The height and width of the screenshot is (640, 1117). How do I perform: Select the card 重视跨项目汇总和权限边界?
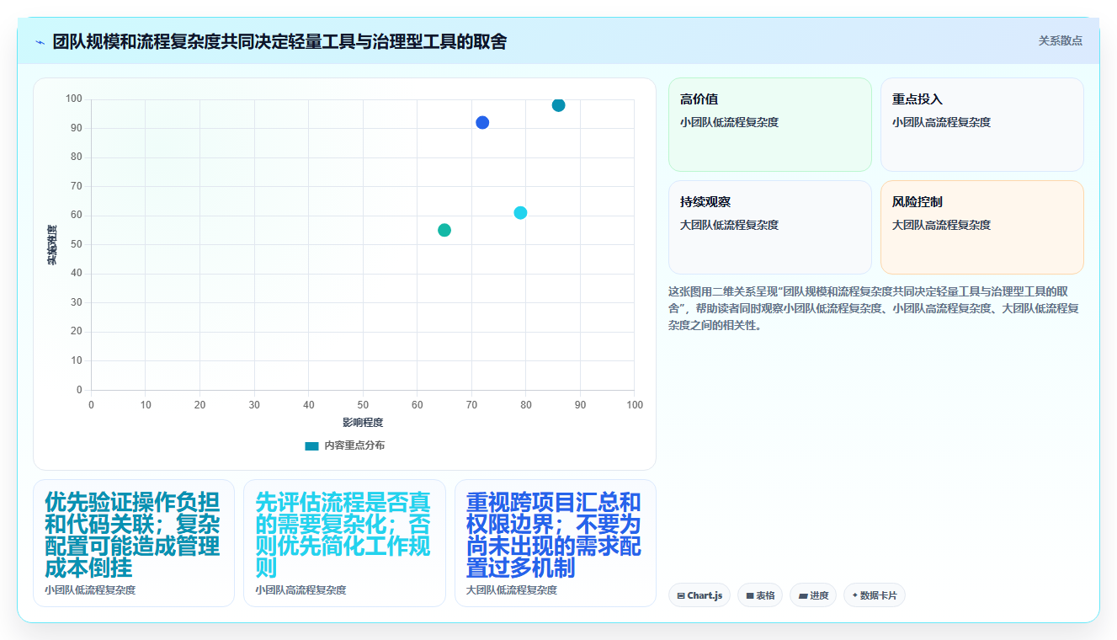(556, 543)
